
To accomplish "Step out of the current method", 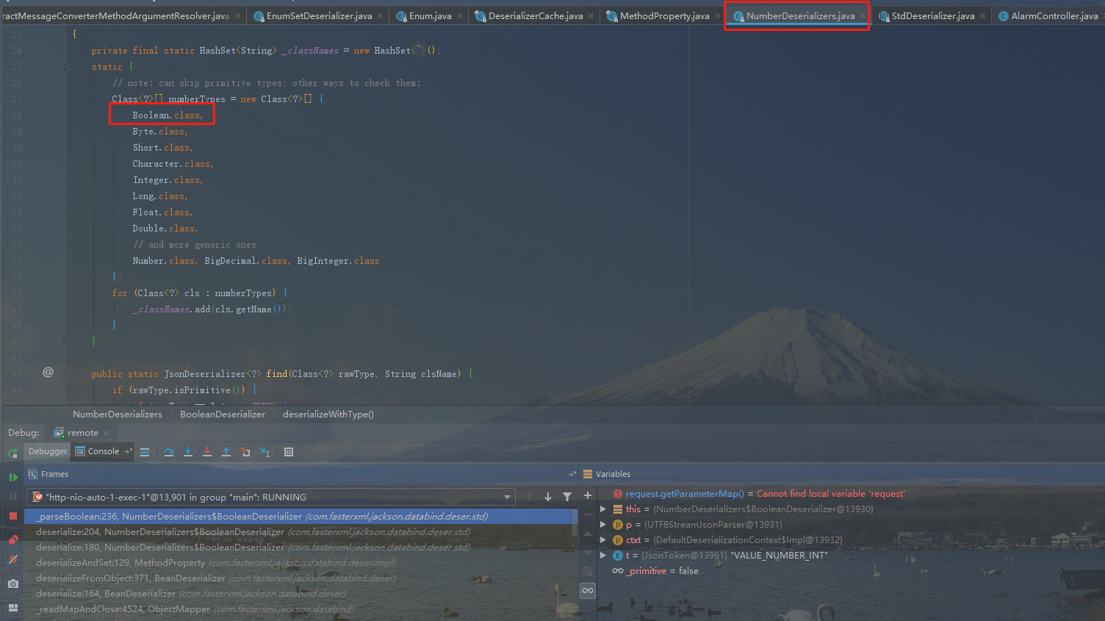I will coord(226,452).
